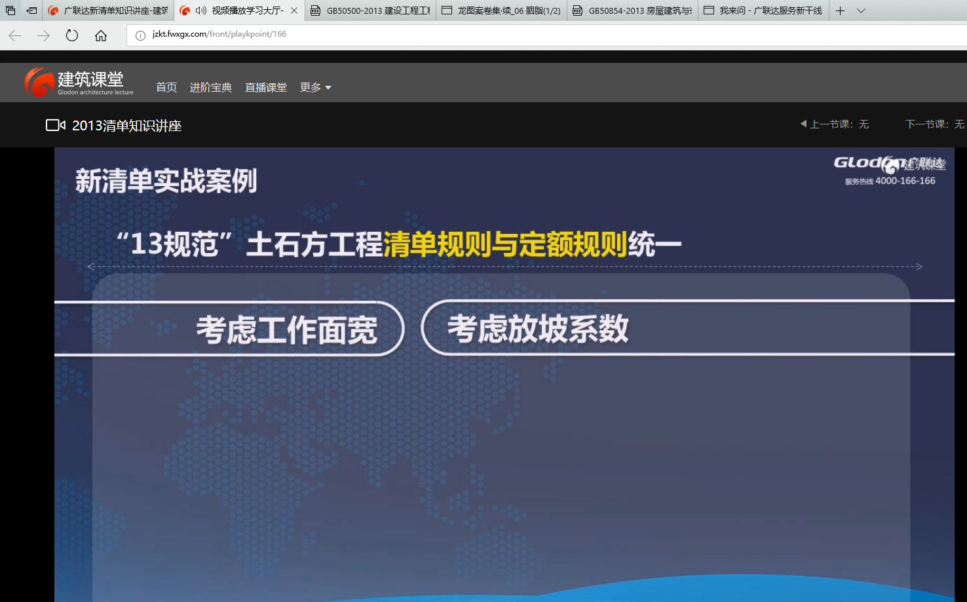967x602 pixels.
Task: Go to previous lesson 上一节课
Action: pyautogui.click(x=835, y=124)
